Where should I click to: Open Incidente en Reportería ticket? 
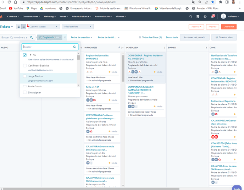click(x=223, y=101)
